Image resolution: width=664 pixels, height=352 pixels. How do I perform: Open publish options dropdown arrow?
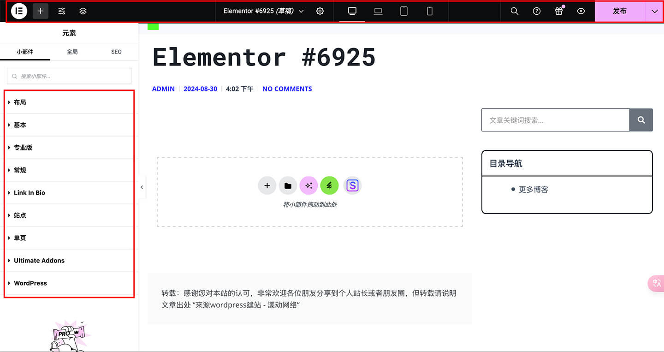point(655,11)
